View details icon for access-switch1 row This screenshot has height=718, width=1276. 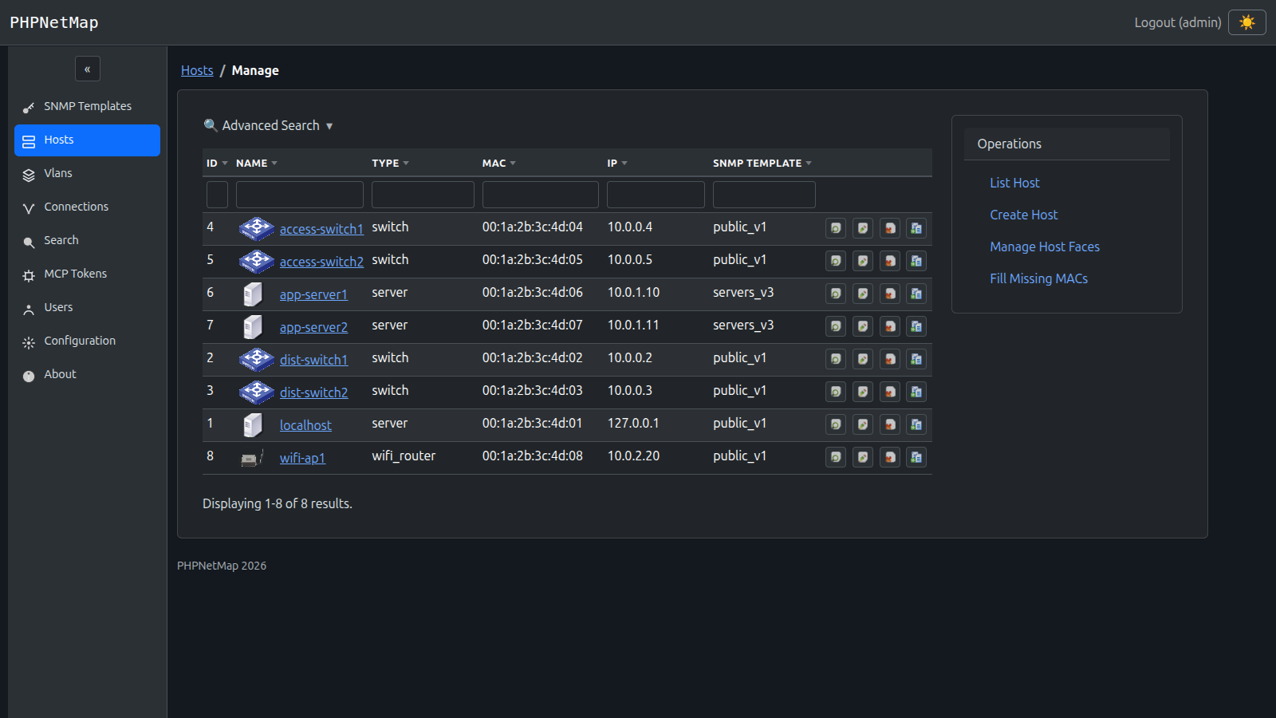(836, 228)
